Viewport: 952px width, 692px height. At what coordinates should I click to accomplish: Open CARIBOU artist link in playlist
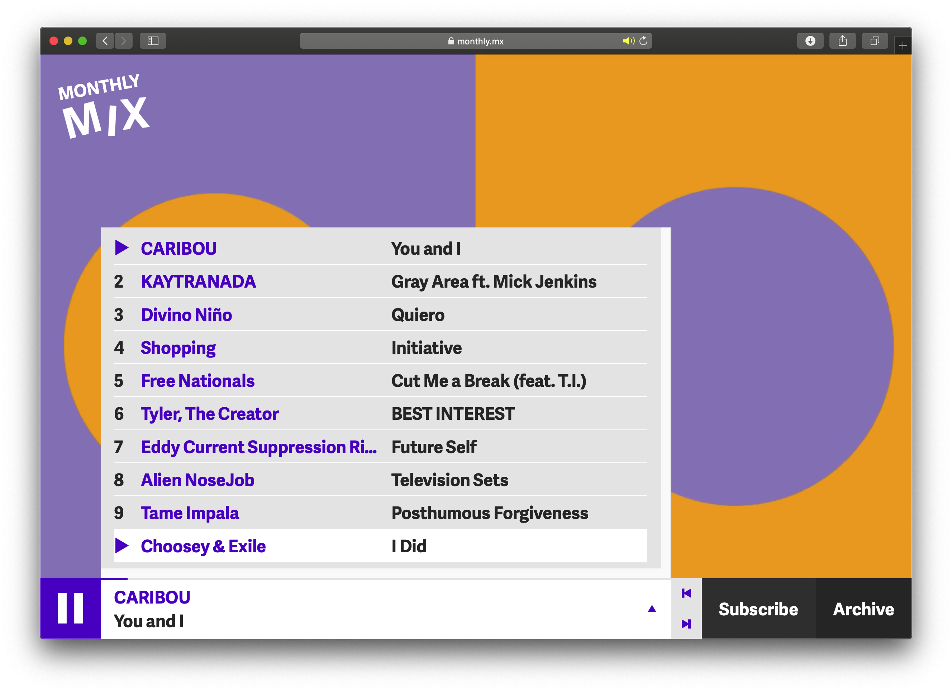pos(179,248)
